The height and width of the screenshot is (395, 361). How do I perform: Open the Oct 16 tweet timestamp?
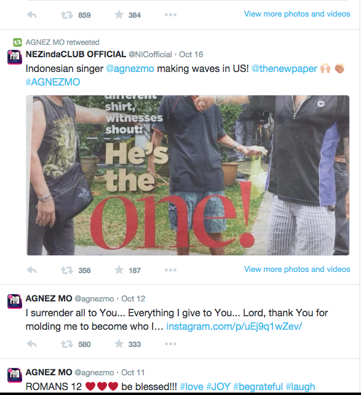[x=191, y=54]
